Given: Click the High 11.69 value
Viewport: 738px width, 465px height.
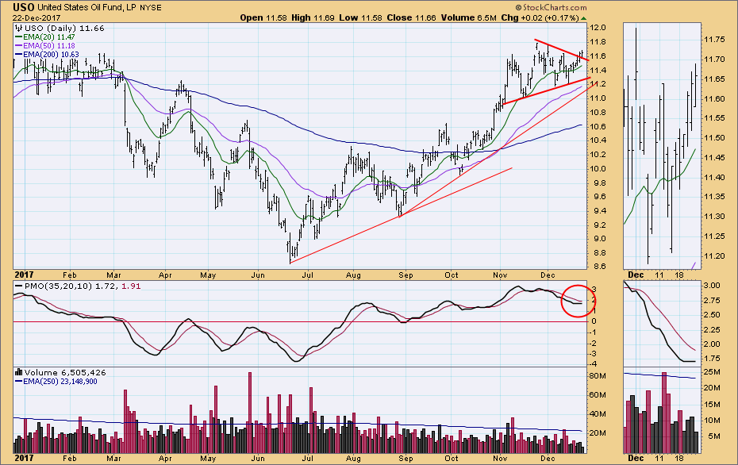Looking at the screenshot, I should point(313,18).
